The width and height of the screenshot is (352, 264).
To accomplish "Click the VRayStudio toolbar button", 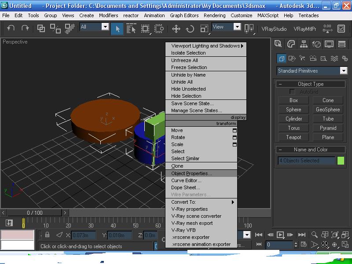I will click(274, 29).
